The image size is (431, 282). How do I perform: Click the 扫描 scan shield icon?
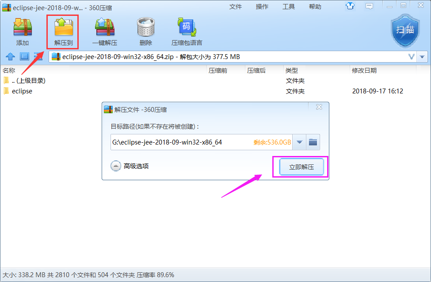coord(405,30)
